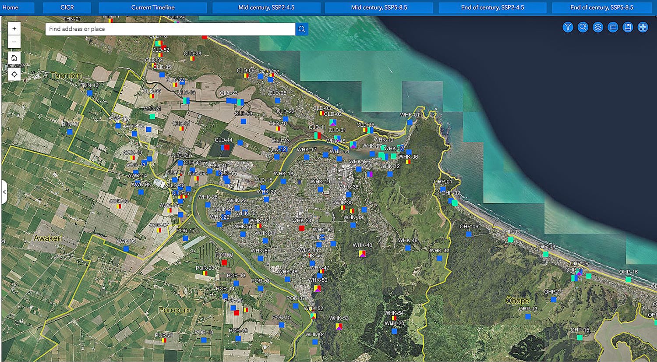Find my location on the map
Image resolution: width=657 pixels, height=362 pixels.
click(14, 74)
